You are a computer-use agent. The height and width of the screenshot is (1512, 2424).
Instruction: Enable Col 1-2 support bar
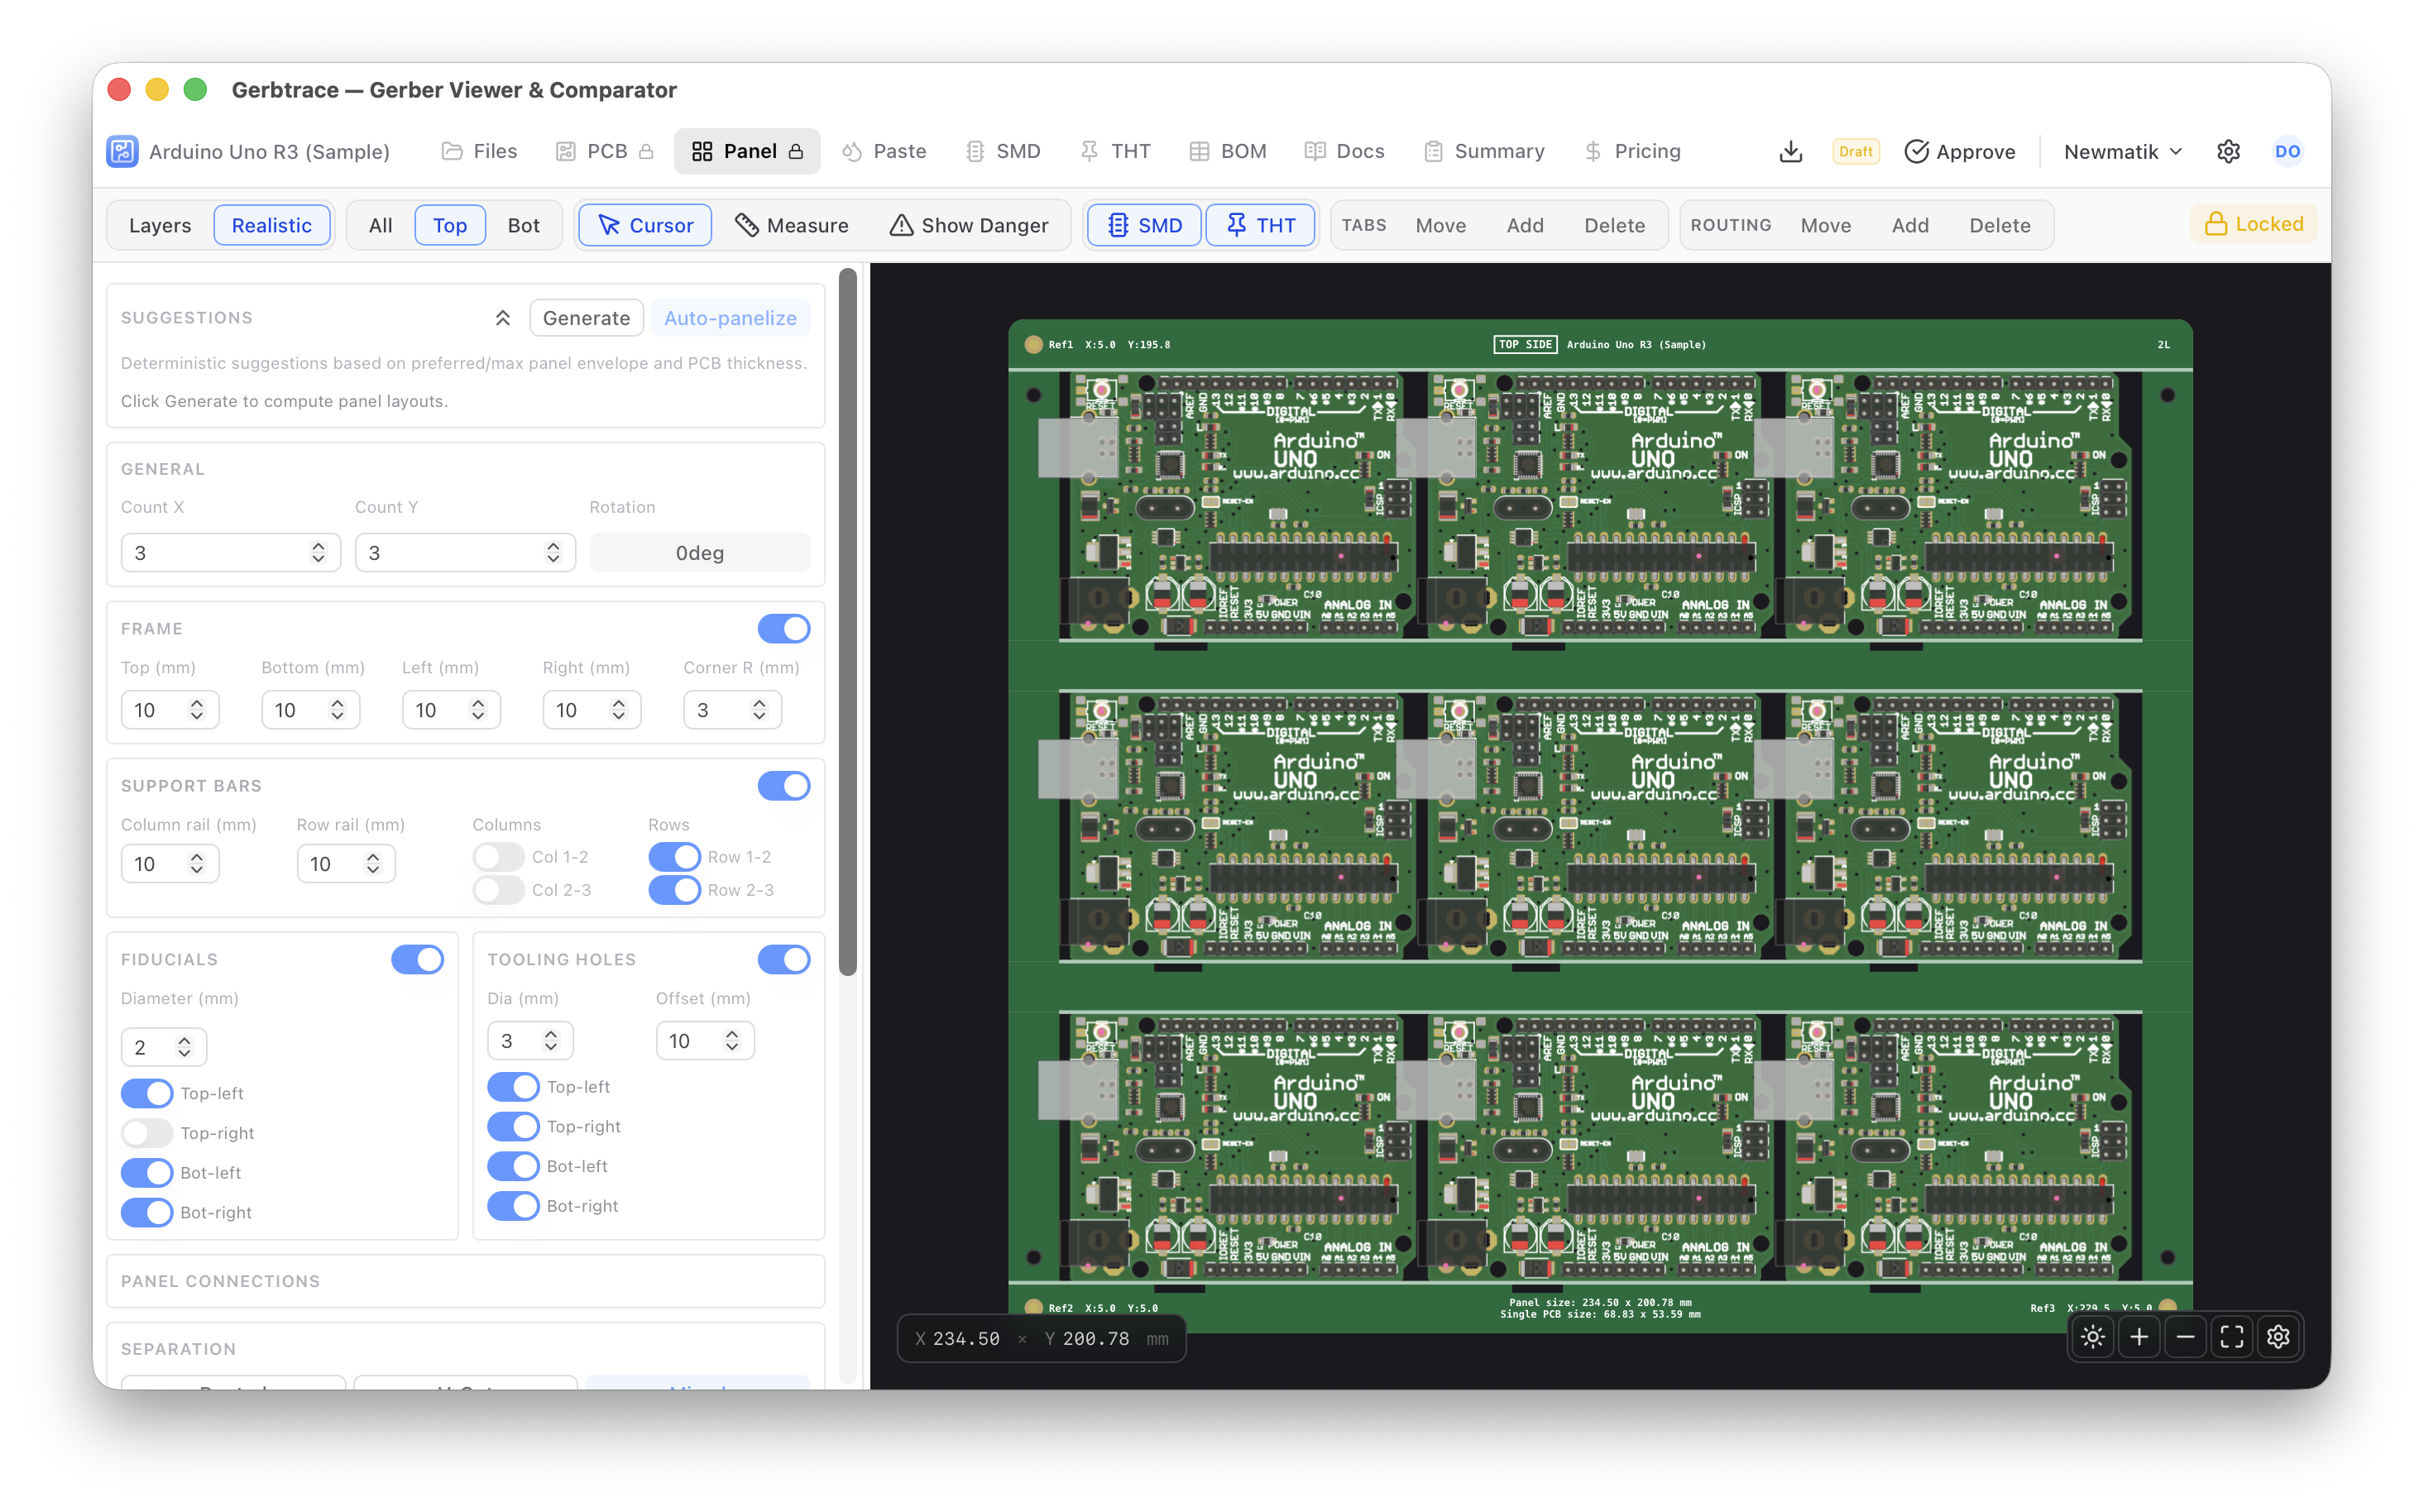(499, 857)
